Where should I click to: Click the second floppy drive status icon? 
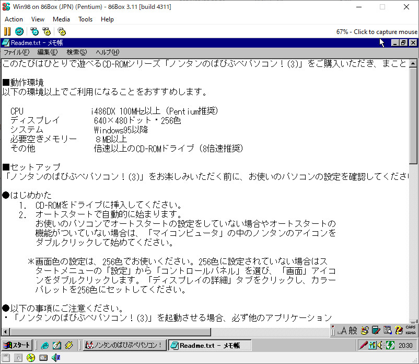[x=18, y=358]
